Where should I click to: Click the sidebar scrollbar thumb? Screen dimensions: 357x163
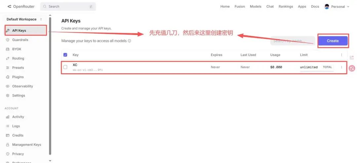pos(50,86)
